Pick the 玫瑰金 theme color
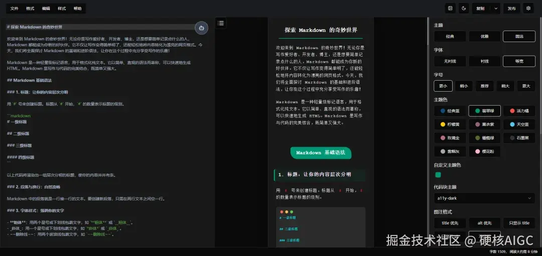Screen dimensions: 542x256 450,138
